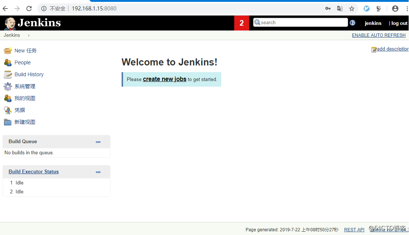Open 新建视图 sidebar link
The height and width of the screenshot is (235, 409).
click(x=25, y=122)
